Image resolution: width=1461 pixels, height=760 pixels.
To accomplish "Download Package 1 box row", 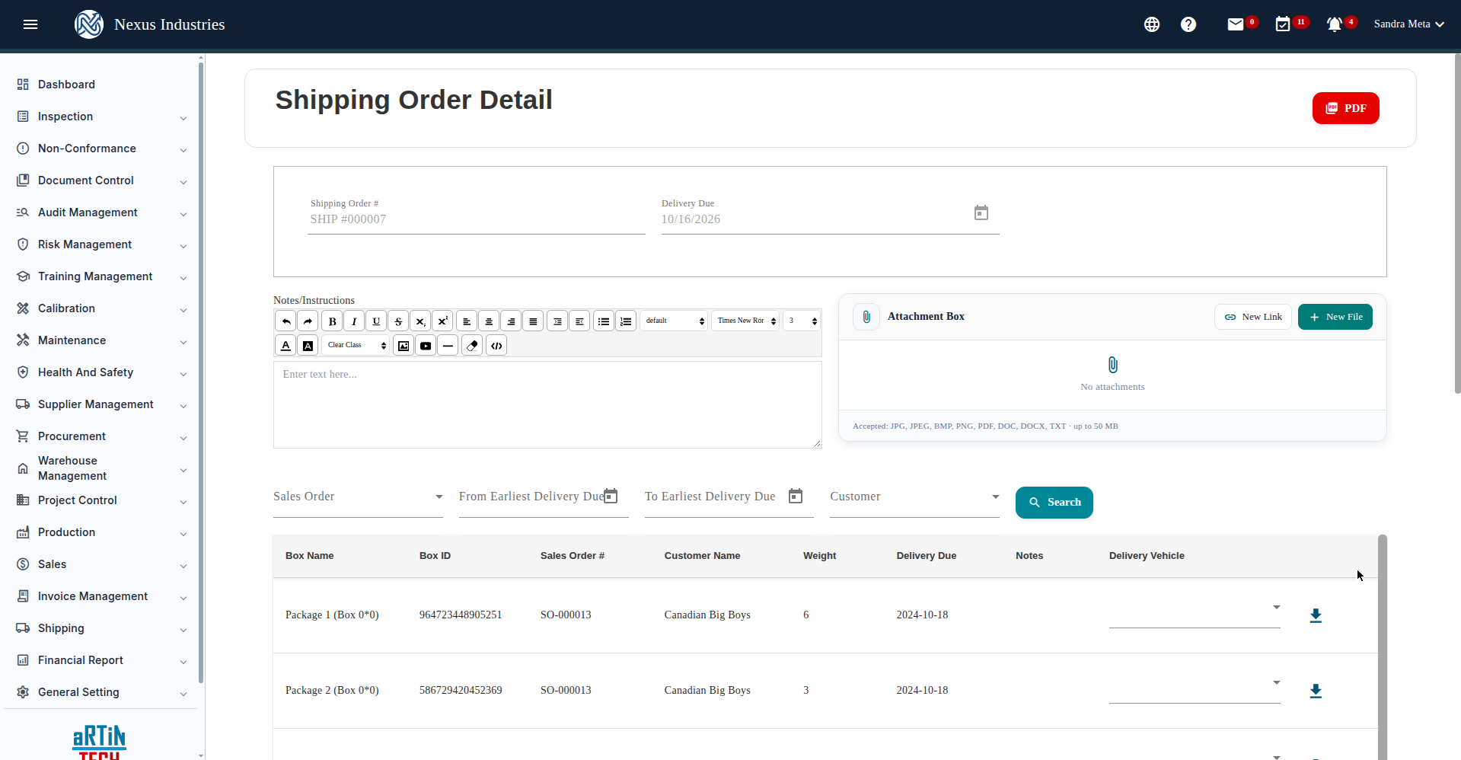I will click(1316, 615).
